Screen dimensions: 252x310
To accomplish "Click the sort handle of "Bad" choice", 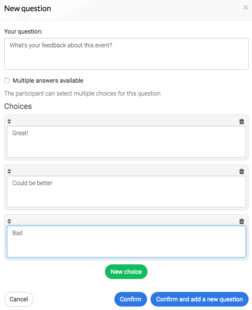I will click(9, 221).
